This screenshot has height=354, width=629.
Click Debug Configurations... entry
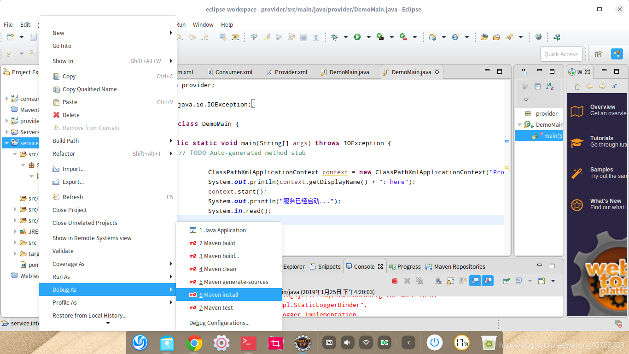(x=229, y=323)
